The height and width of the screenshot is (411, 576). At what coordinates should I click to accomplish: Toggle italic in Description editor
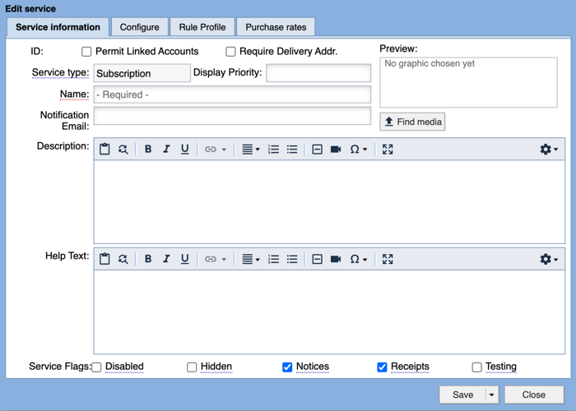[x=166, y=149]
